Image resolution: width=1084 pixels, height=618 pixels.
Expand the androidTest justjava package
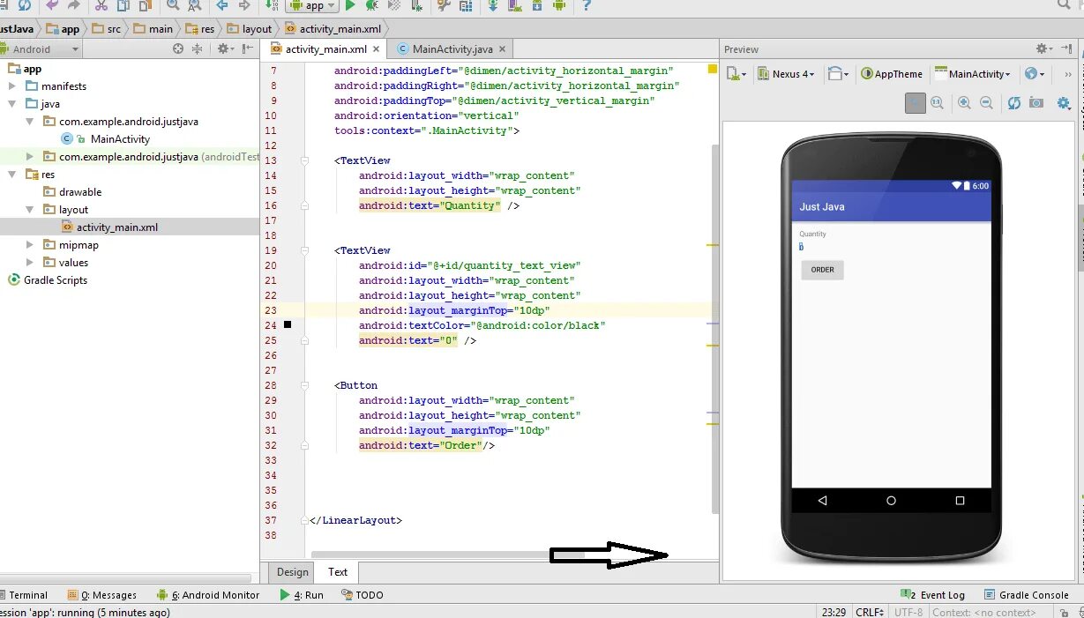(29, 157)
